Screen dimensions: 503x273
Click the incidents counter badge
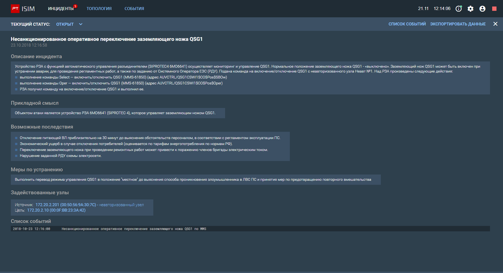pyautogui.click(x=75, y=6)
